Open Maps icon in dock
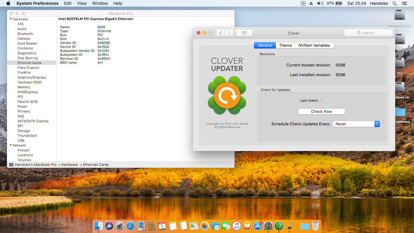 [194, 226]
